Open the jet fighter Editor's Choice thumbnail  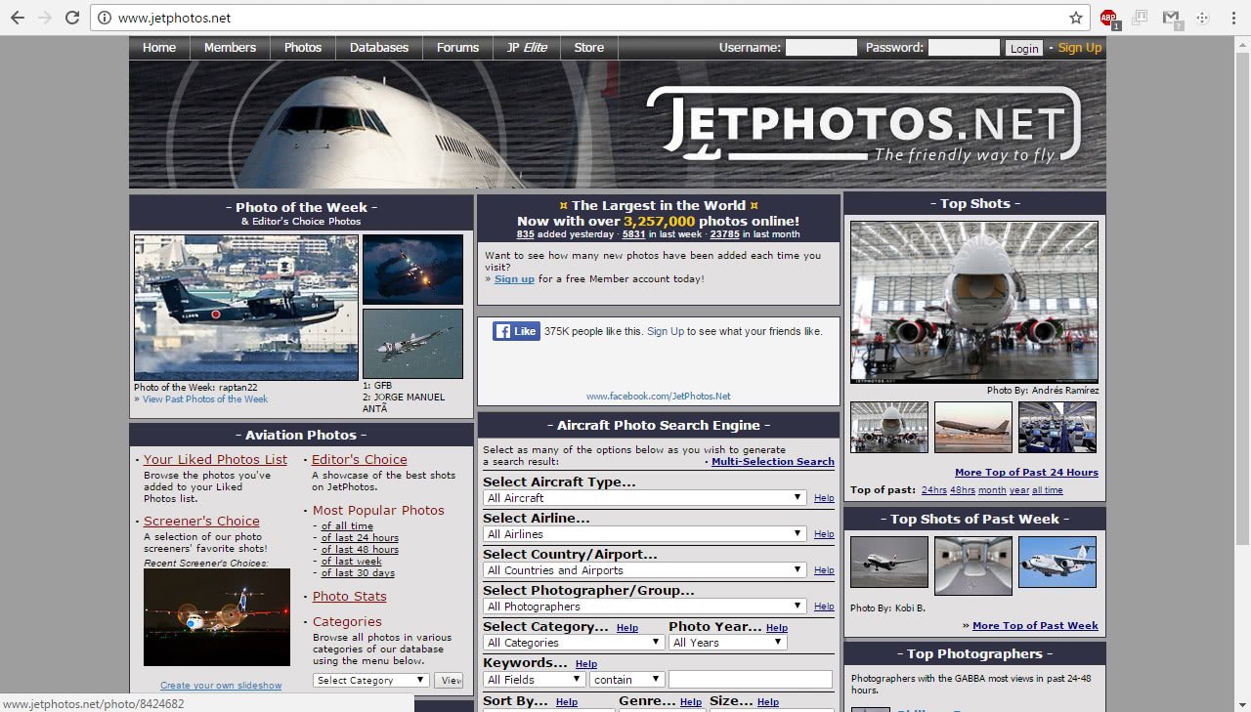(x=412, y=344)
